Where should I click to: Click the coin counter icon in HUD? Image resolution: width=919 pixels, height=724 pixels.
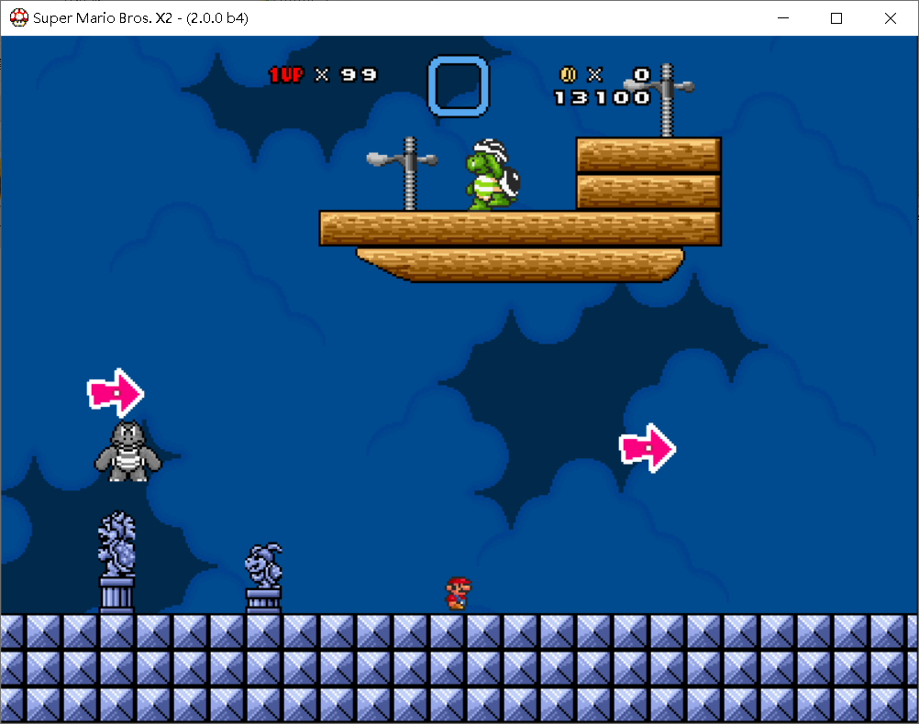tap(568, 75)
